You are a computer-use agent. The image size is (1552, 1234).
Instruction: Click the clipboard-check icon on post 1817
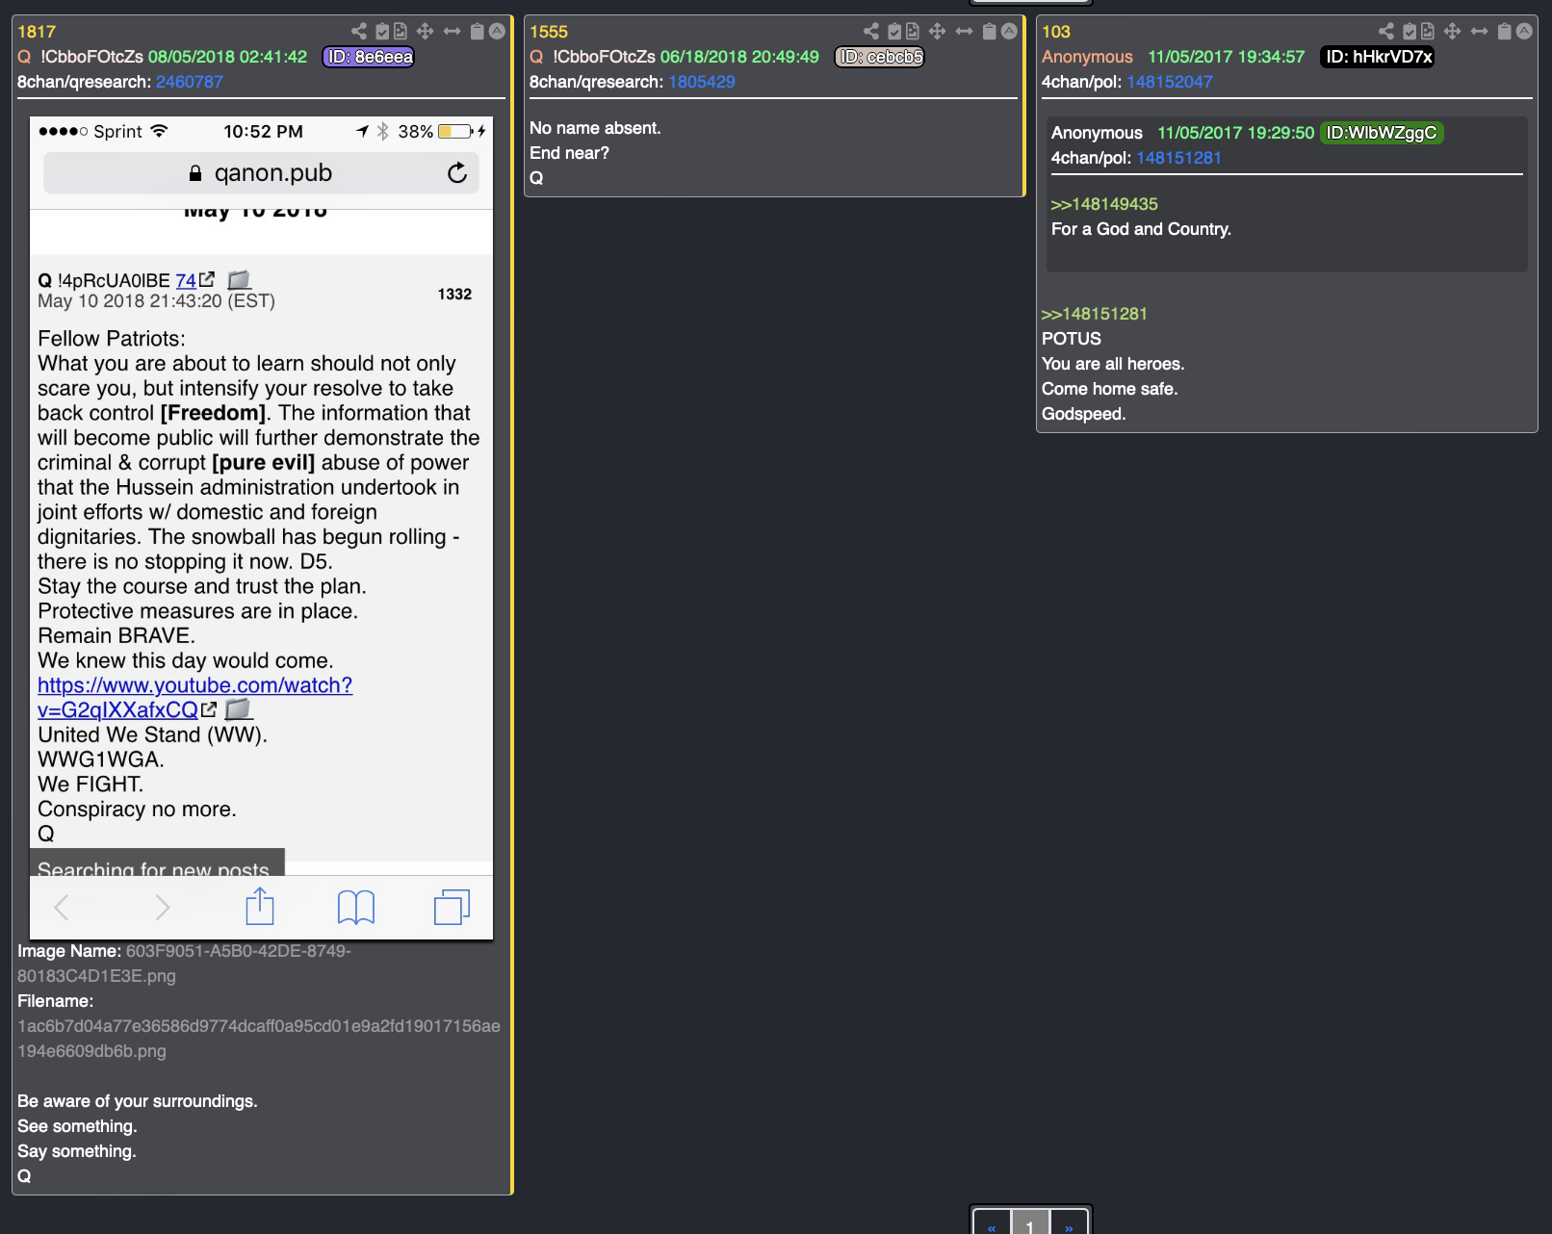click(382, 31)
